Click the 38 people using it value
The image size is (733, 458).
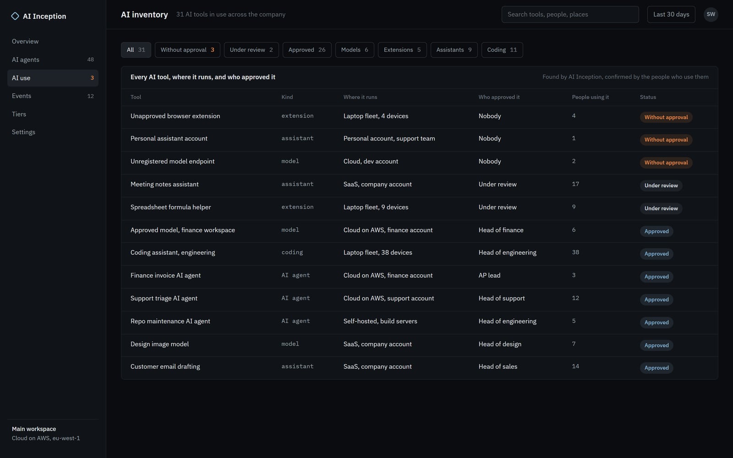click(x=575, y=252)
